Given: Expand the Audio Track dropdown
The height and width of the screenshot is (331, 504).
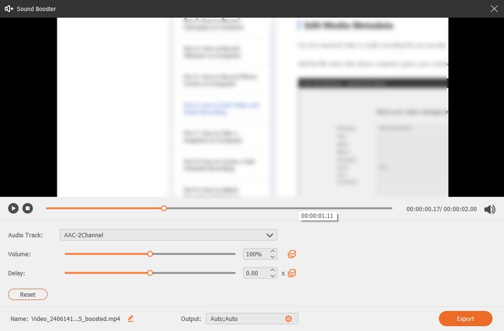Looking at the screenshot, I should click(x=270, y=235).
